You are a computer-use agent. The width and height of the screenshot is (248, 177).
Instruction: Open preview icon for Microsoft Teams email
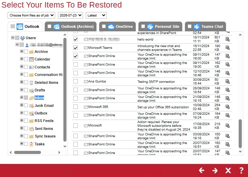pos(228,48)
